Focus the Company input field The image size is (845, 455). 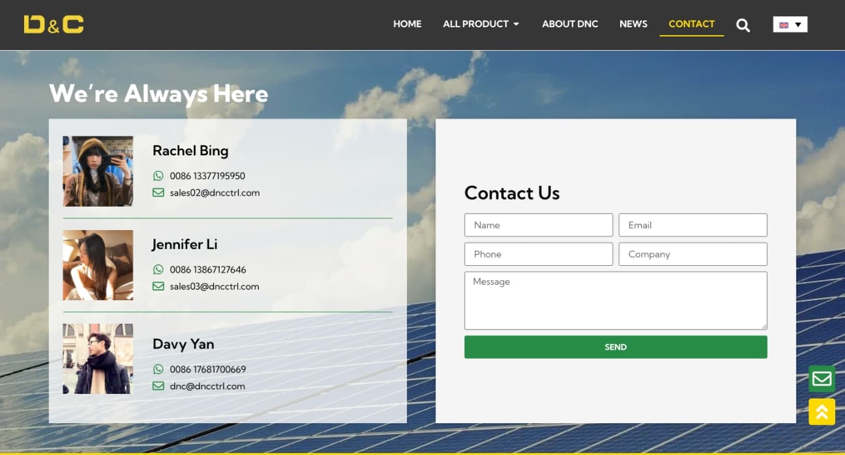[693, 254]
